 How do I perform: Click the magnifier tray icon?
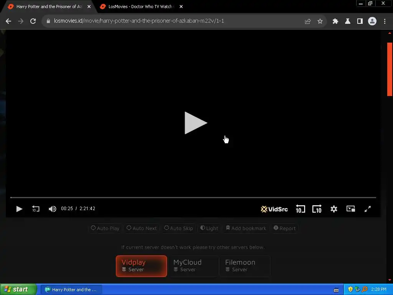(x=365, y=290)
